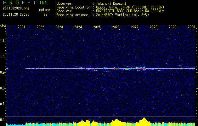Click the 2325 time axis marker

coord(97,27)
